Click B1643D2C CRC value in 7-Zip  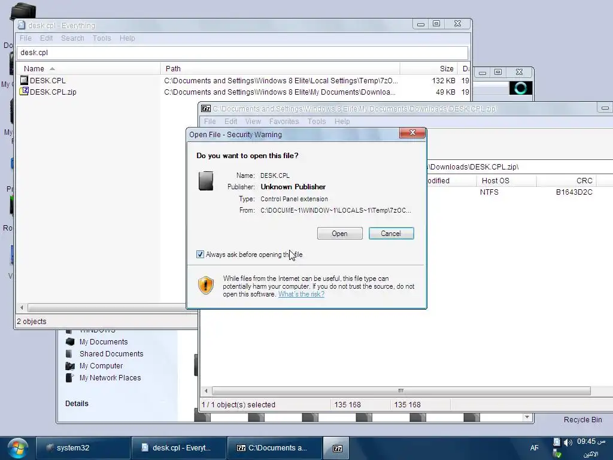click(x=574, y=192)
